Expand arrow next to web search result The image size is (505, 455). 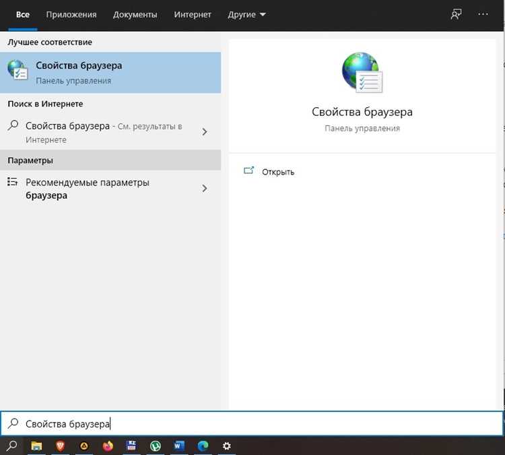205,131
